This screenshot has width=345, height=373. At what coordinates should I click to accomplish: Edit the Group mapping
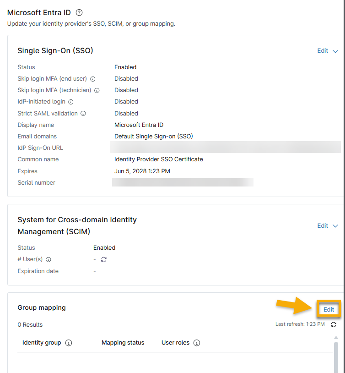point(329,309)
